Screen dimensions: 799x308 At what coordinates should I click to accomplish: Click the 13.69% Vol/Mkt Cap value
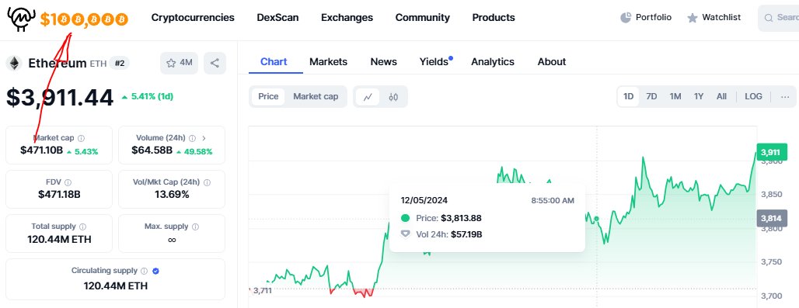(x=172, y=195)
